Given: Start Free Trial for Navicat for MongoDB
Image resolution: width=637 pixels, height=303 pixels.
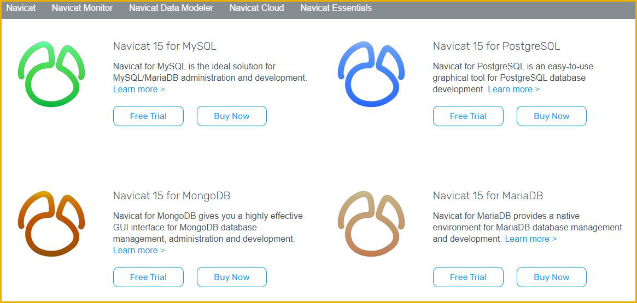Looking at the screenshot, I should click(x=148, y=277).
